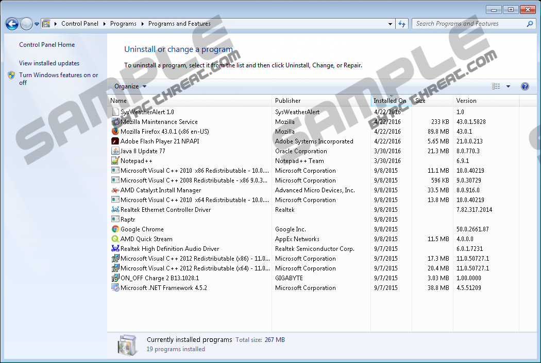Image resolution: width=541 pixels, height=363 pixels.
Task: Click the Refresh button beside address bar
Action: click(x=402, y=24)
